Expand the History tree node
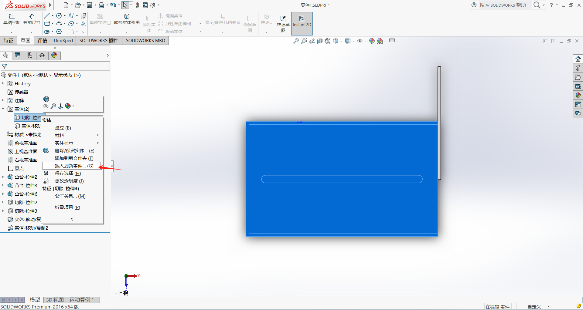 coord(3,83)
